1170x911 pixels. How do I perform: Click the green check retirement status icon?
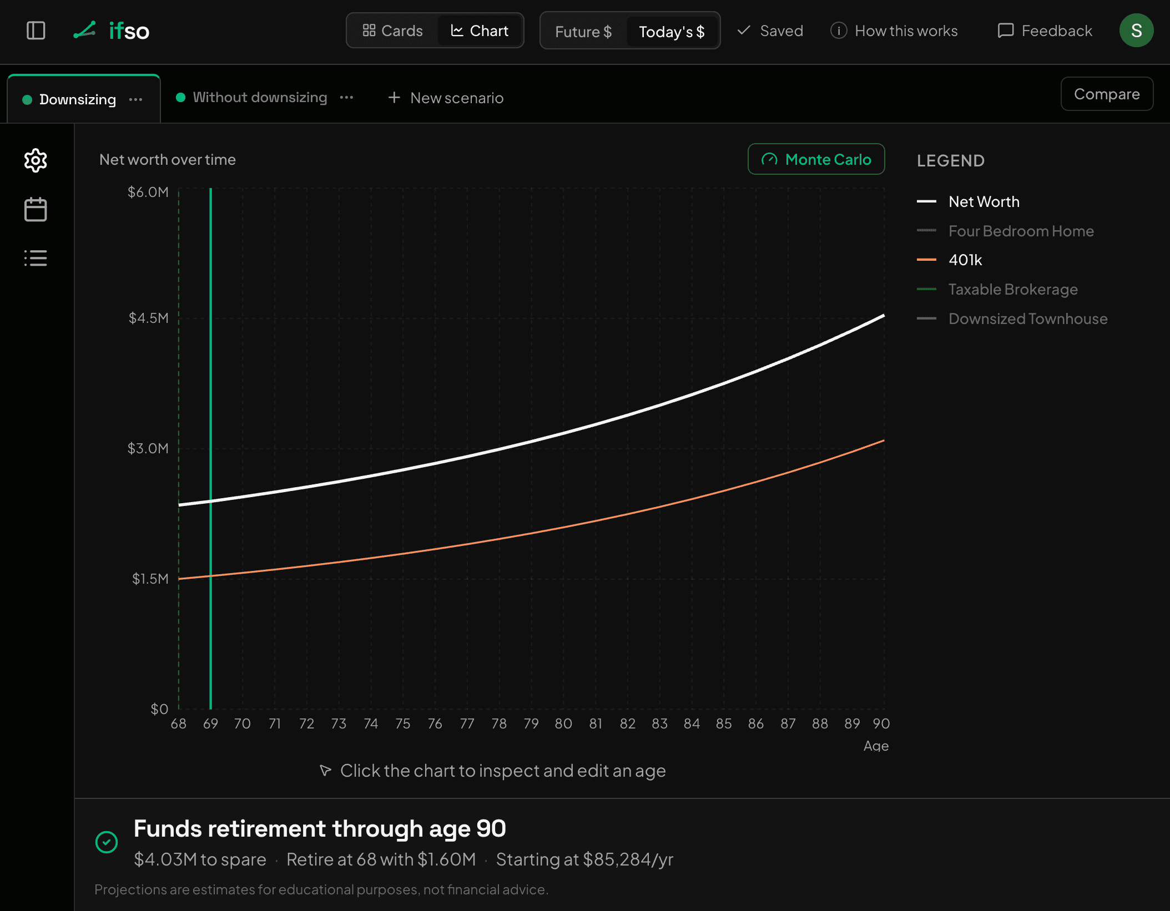107,842
